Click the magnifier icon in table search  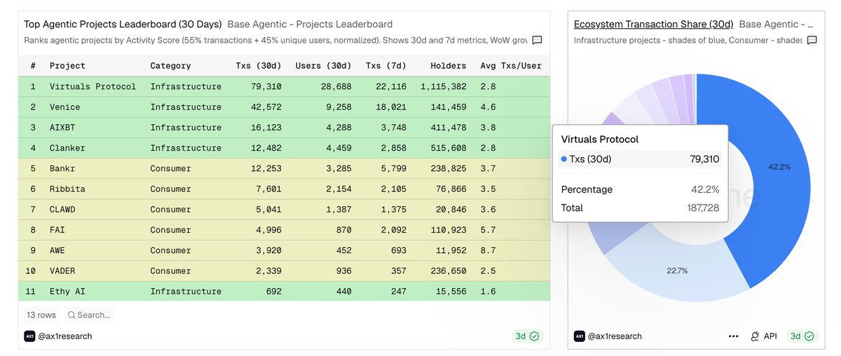[x=71, y=315]
